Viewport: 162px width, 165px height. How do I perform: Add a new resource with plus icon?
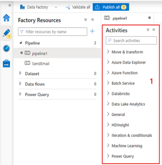coord(92,31)
